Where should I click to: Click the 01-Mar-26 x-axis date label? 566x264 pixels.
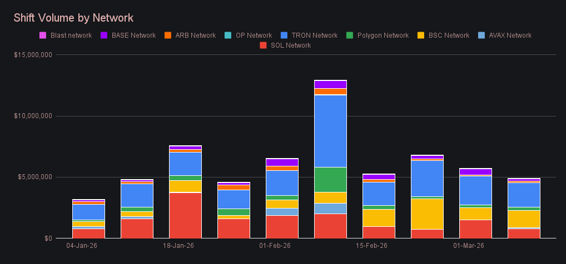pyautogui.click(x=468, y=245)
